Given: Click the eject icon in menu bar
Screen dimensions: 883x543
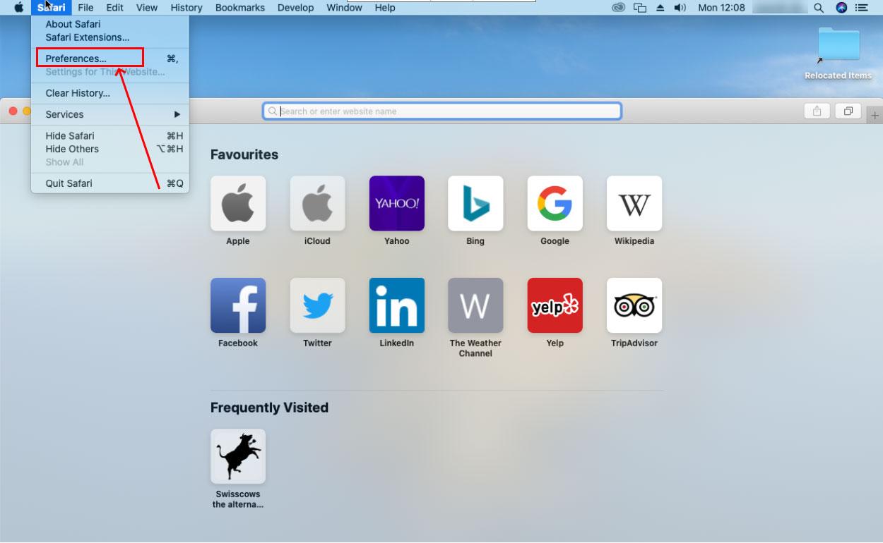Looking at the screenshot, I should (x=660, y=8).
